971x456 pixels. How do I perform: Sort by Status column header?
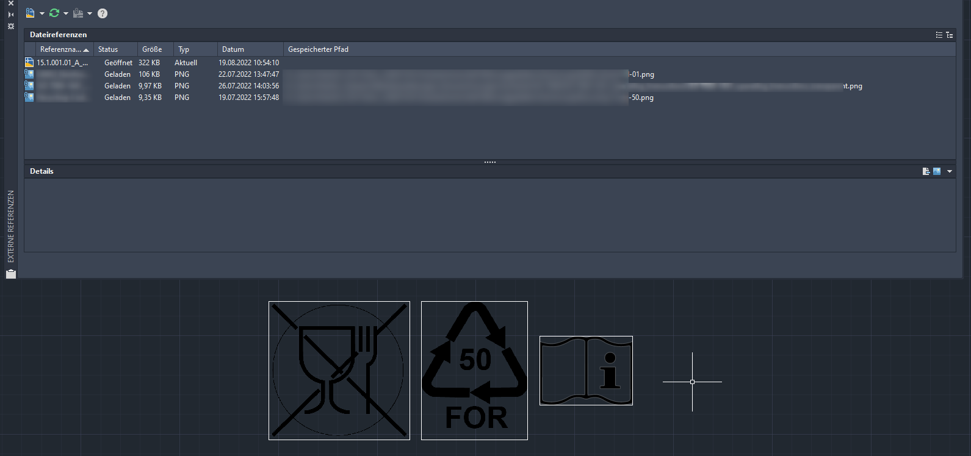pyautogui.click(x=115, y=49)
